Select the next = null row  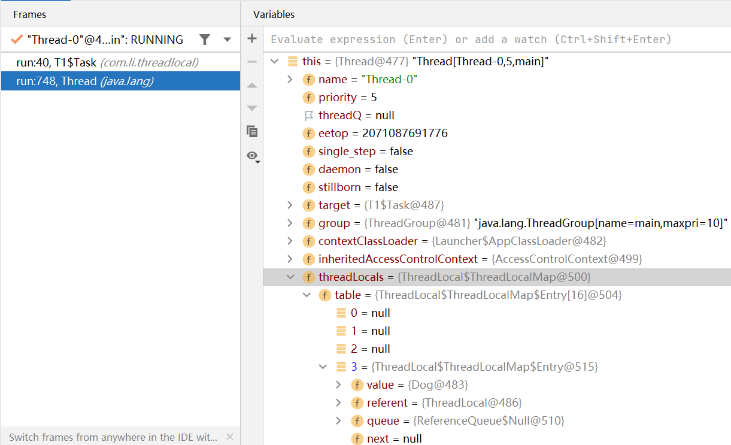[x=497, y=438]
